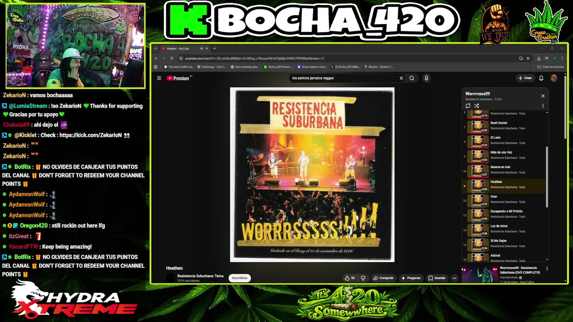This screenshot has width=573, height=322.
Task: Go to YouTube Premium home logo
Action: pyautogui.click(x=178, y=78)
